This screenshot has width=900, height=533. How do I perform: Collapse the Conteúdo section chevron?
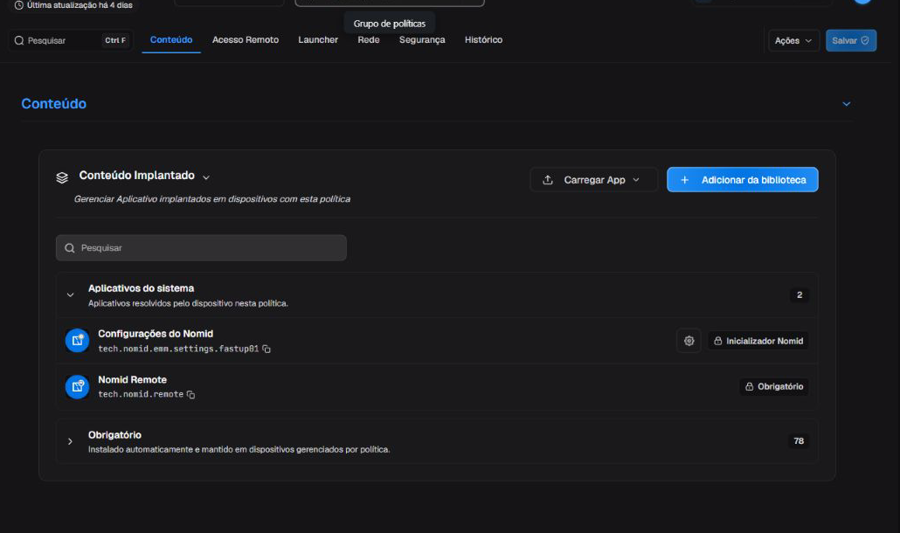(846, 104)
